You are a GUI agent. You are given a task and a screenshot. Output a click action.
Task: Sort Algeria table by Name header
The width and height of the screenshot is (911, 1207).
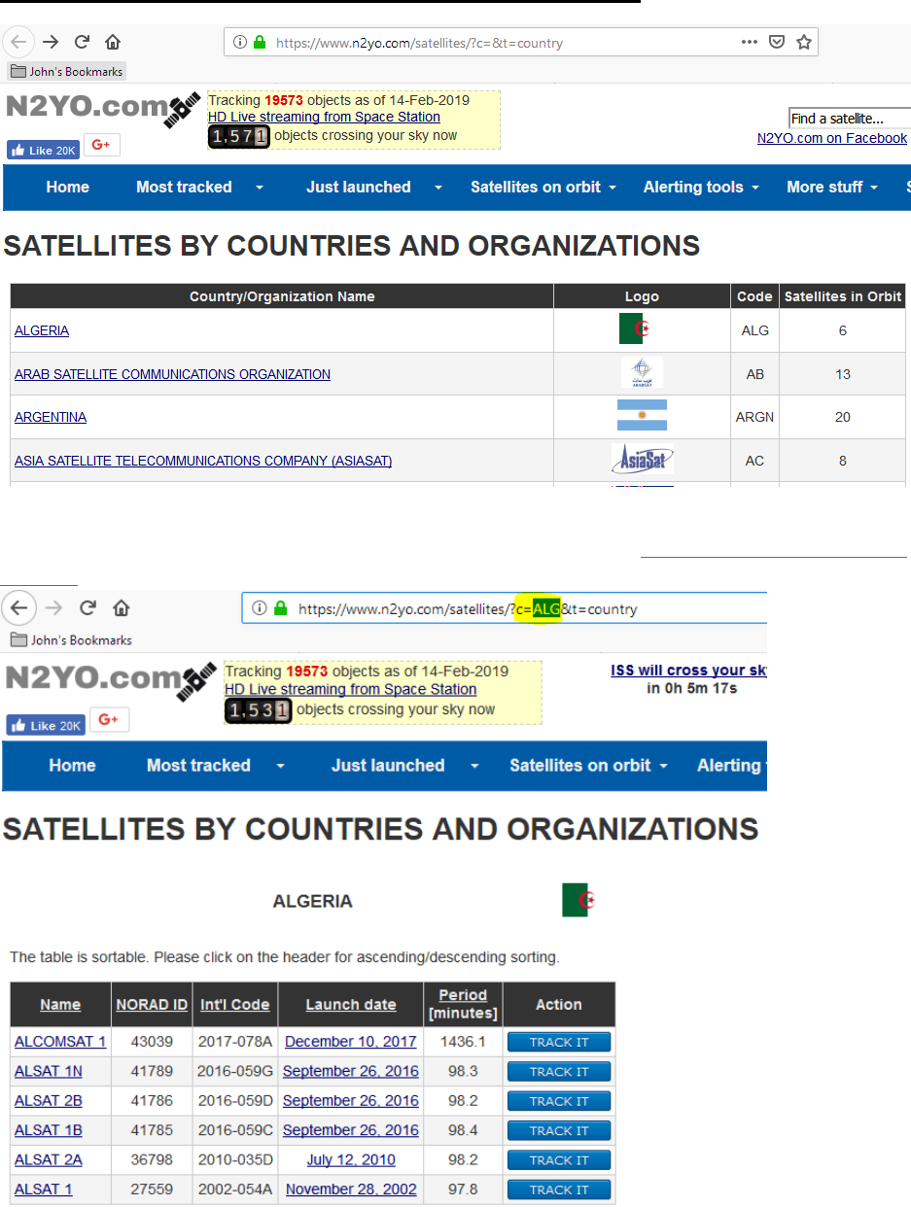60,1005
